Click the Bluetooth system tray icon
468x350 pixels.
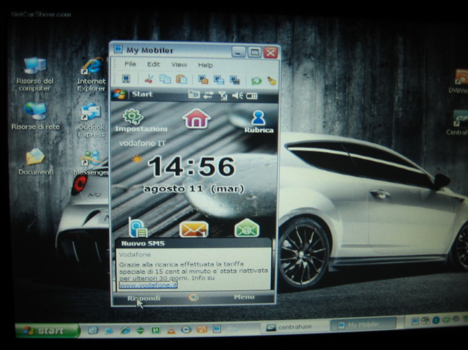pyautogui.click(x=436, y=321)
